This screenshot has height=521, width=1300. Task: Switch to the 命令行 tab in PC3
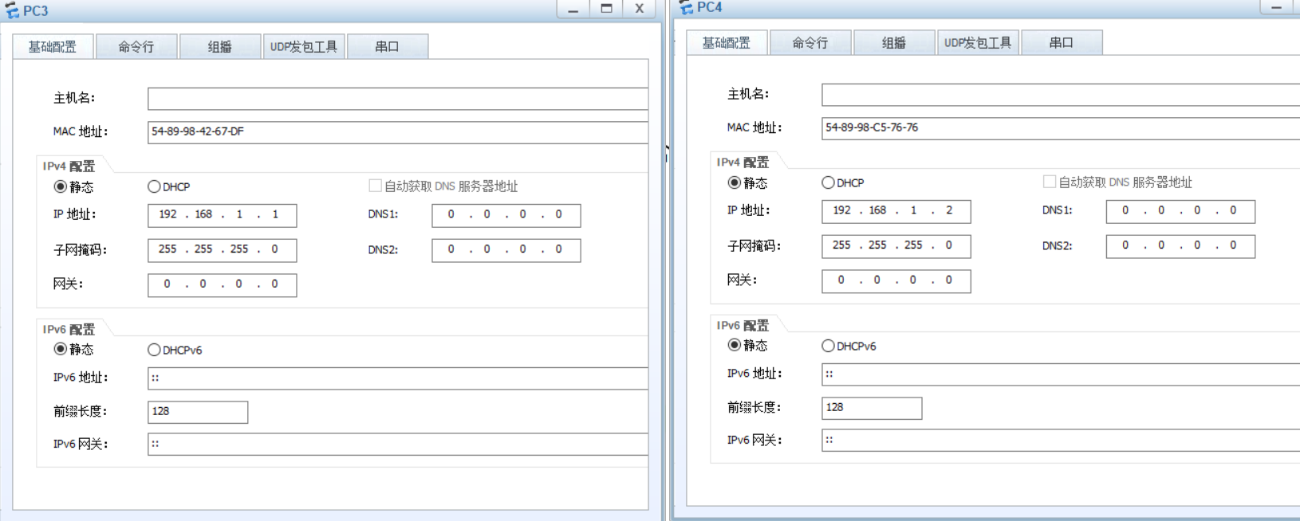(136, 47)
